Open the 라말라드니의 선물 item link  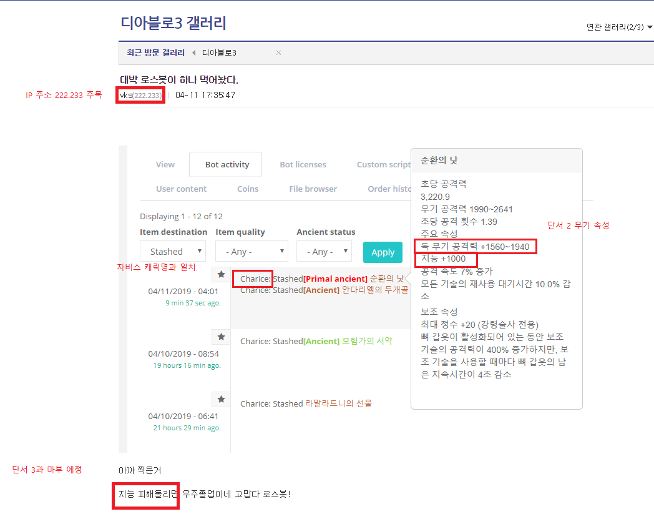pos(339,403)
